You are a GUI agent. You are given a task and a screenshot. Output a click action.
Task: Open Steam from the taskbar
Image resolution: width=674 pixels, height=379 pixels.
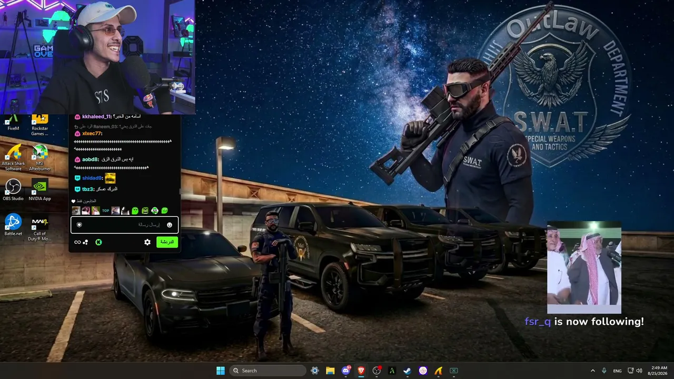point(407,371)
